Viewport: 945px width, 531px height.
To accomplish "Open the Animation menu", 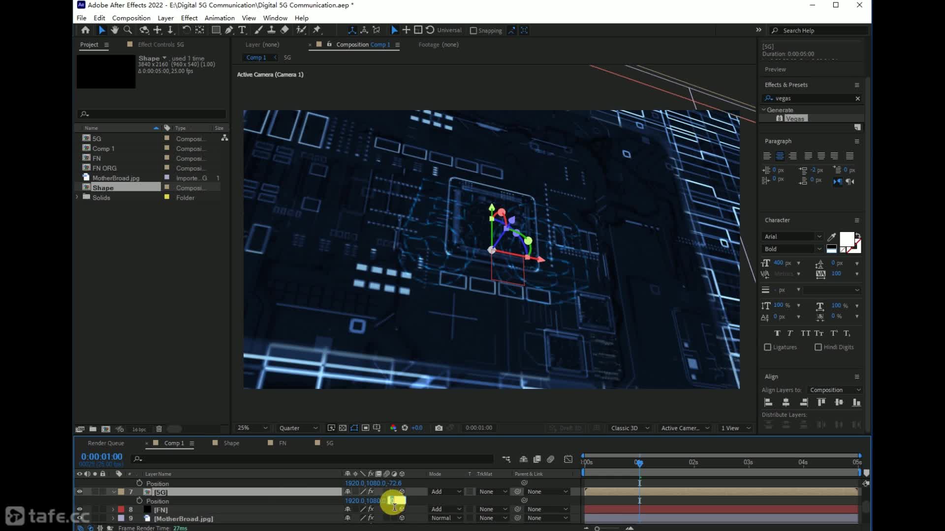I will pos(220,18).
